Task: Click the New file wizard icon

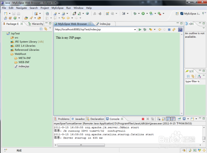Action: tap(6, 14)
